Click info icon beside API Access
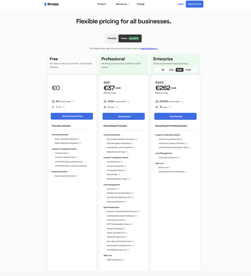 coord(170,167)
